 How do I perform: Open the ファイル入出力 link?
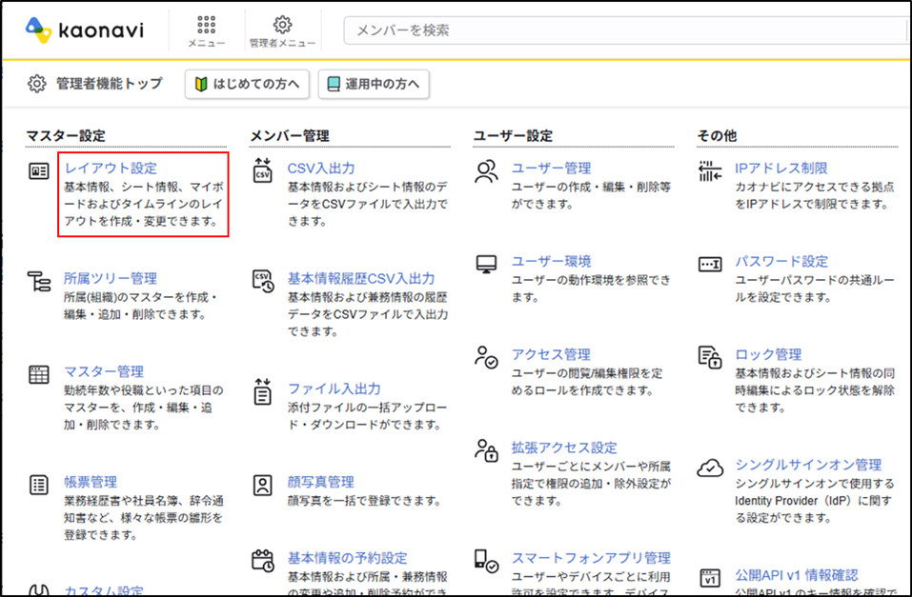tap(334, 388)
